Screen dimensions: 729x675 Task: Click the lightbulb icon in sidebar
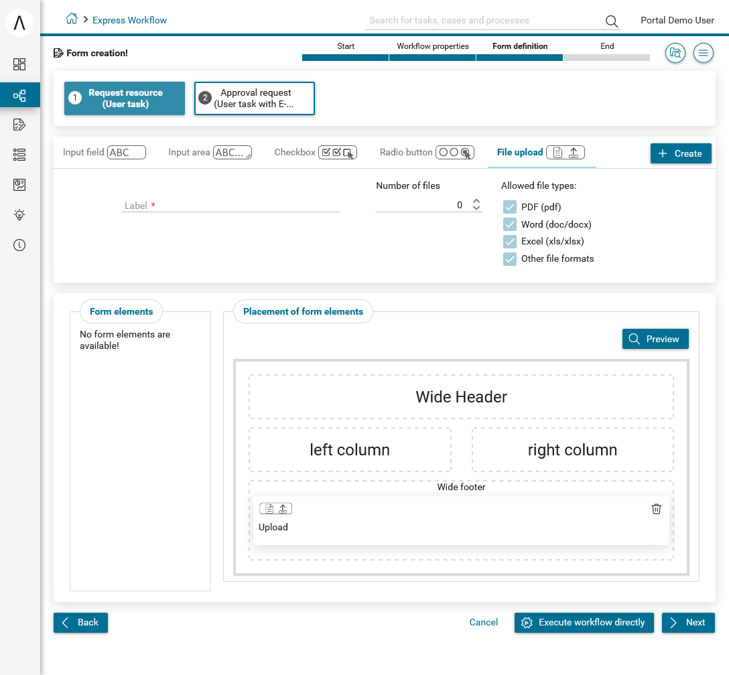[x=19, y=215]
